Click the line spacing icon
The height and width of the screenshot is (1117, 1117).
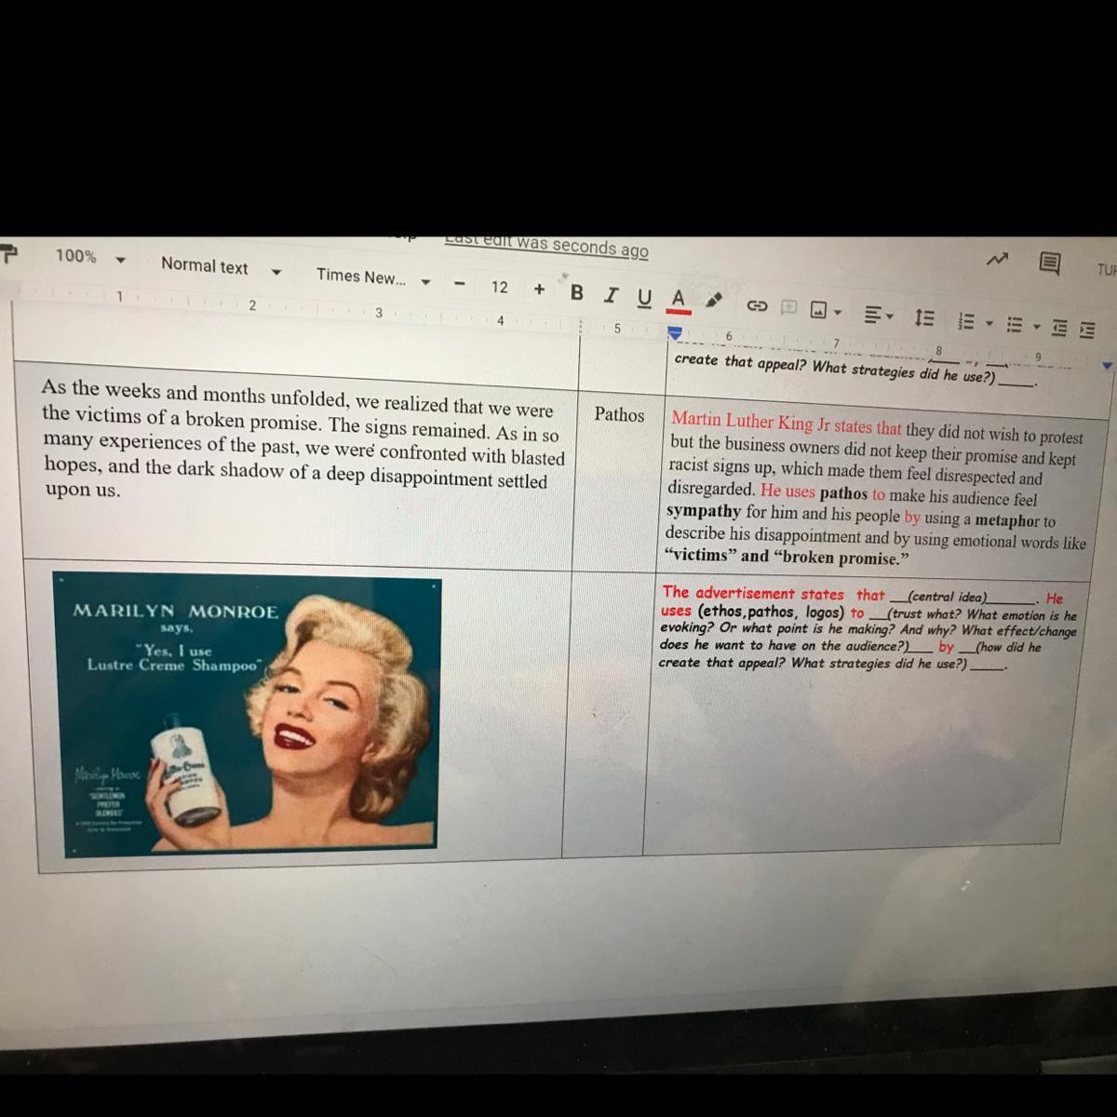[x=923, y=318]
